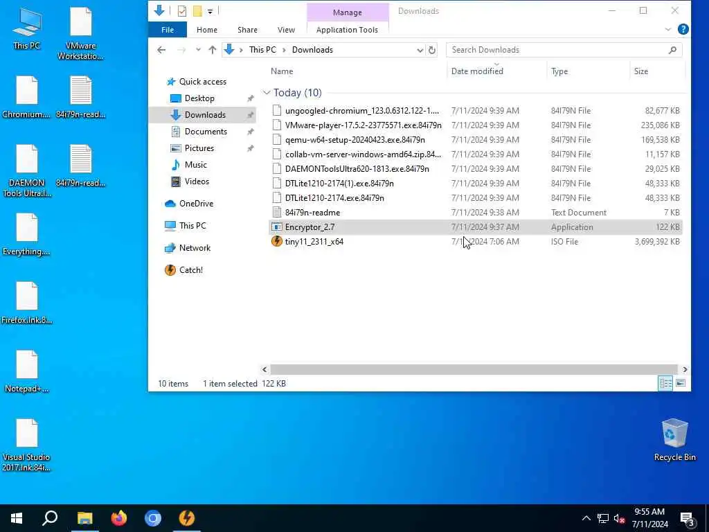Select Firefox.lnk encrypted desktop file

coord(27,303)
